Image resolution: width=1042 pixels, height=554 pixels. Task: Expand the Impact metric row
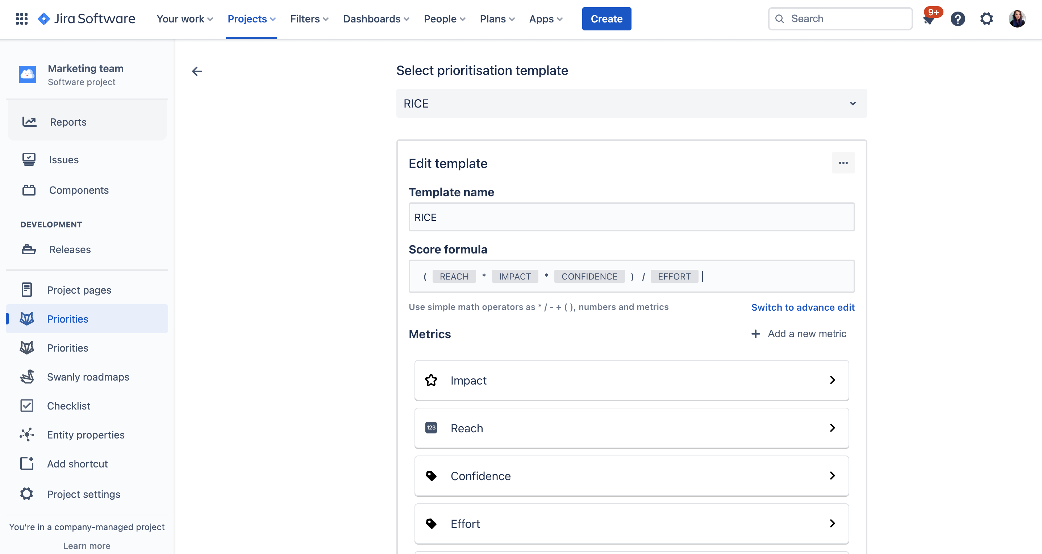click(x=632, y=380)
